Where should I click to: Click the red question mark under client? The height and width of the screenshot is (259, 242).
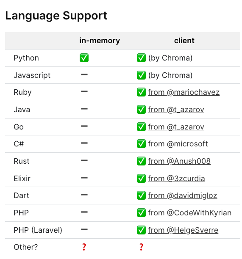coord(141,247)
